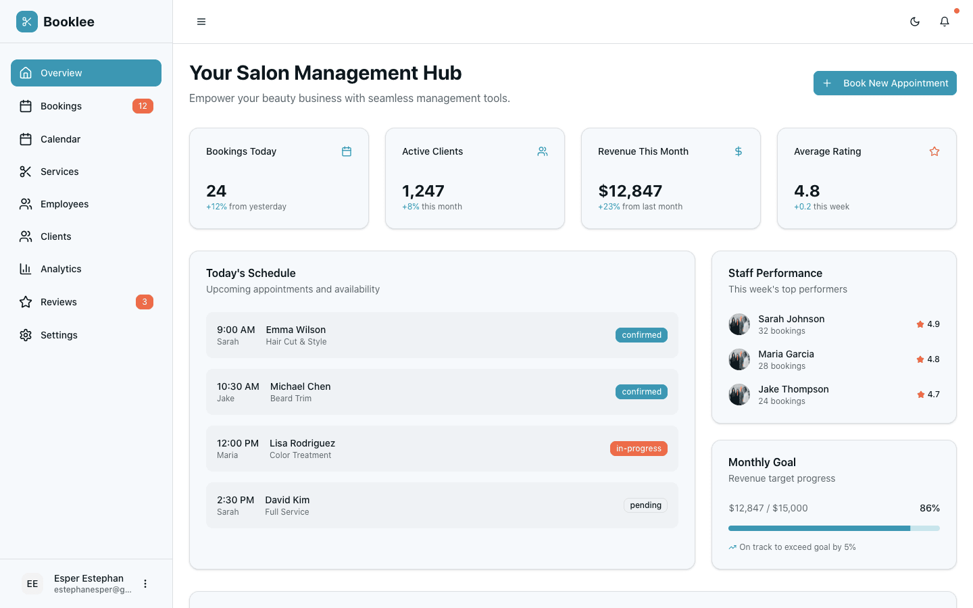Image resolution: width=973 pixels, height=608 pixels.
Task: Open the Settings gear icon in sidebar
Action: (x=26, y=334)
